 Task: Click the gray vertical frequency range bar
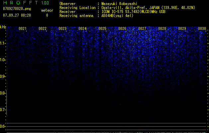[7, 102]
